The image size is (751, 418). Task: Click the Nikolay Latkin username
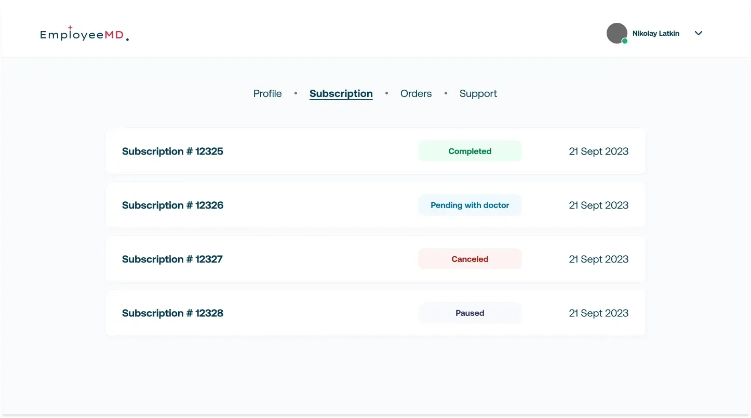click(x=655, y=33)
